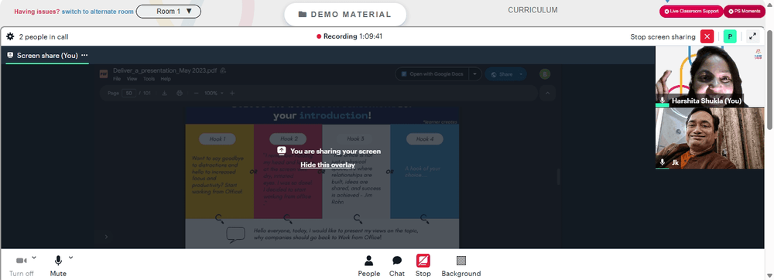Click 2 people in call text

[43, 36]
